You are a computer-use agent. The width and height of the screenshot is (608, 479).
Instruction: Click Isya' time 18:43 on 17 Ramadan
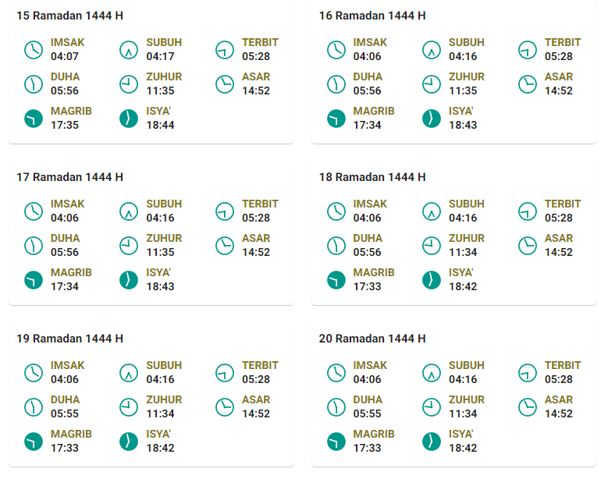(x=160, y=287)
